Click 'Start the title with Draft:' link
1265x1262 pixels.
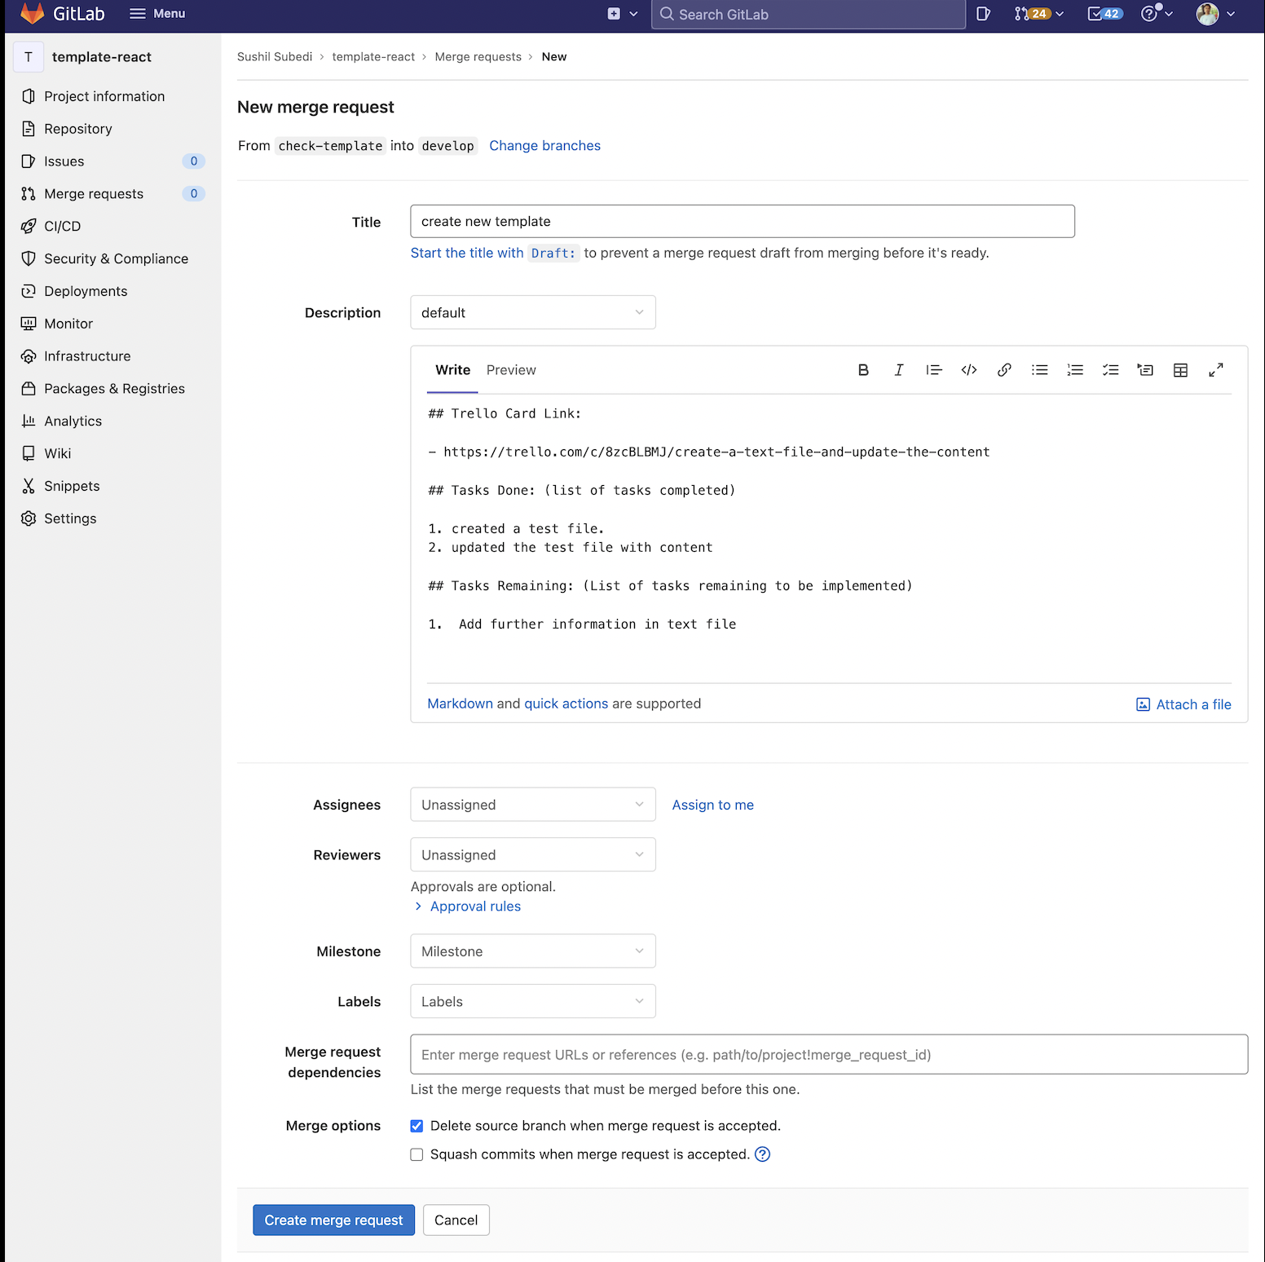(x=495, y=254)
